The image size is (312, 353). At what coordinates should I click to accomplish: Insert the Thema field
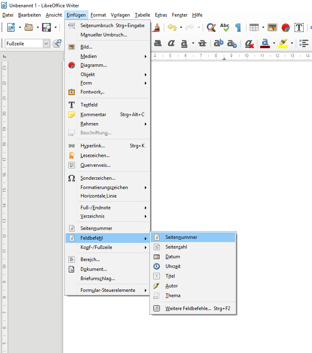coord(193,296)
